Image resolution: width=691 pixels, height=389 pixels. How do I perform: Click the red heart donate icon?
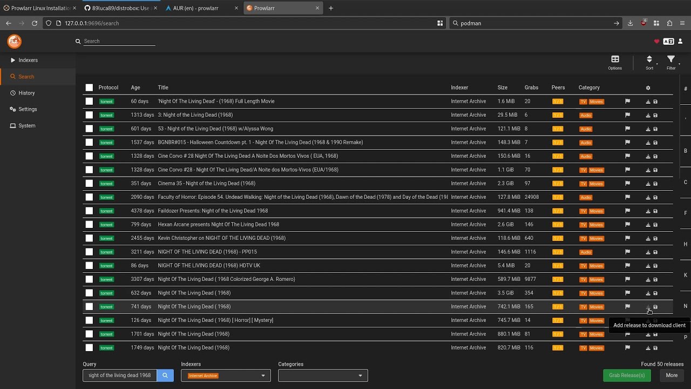point(657,42)
